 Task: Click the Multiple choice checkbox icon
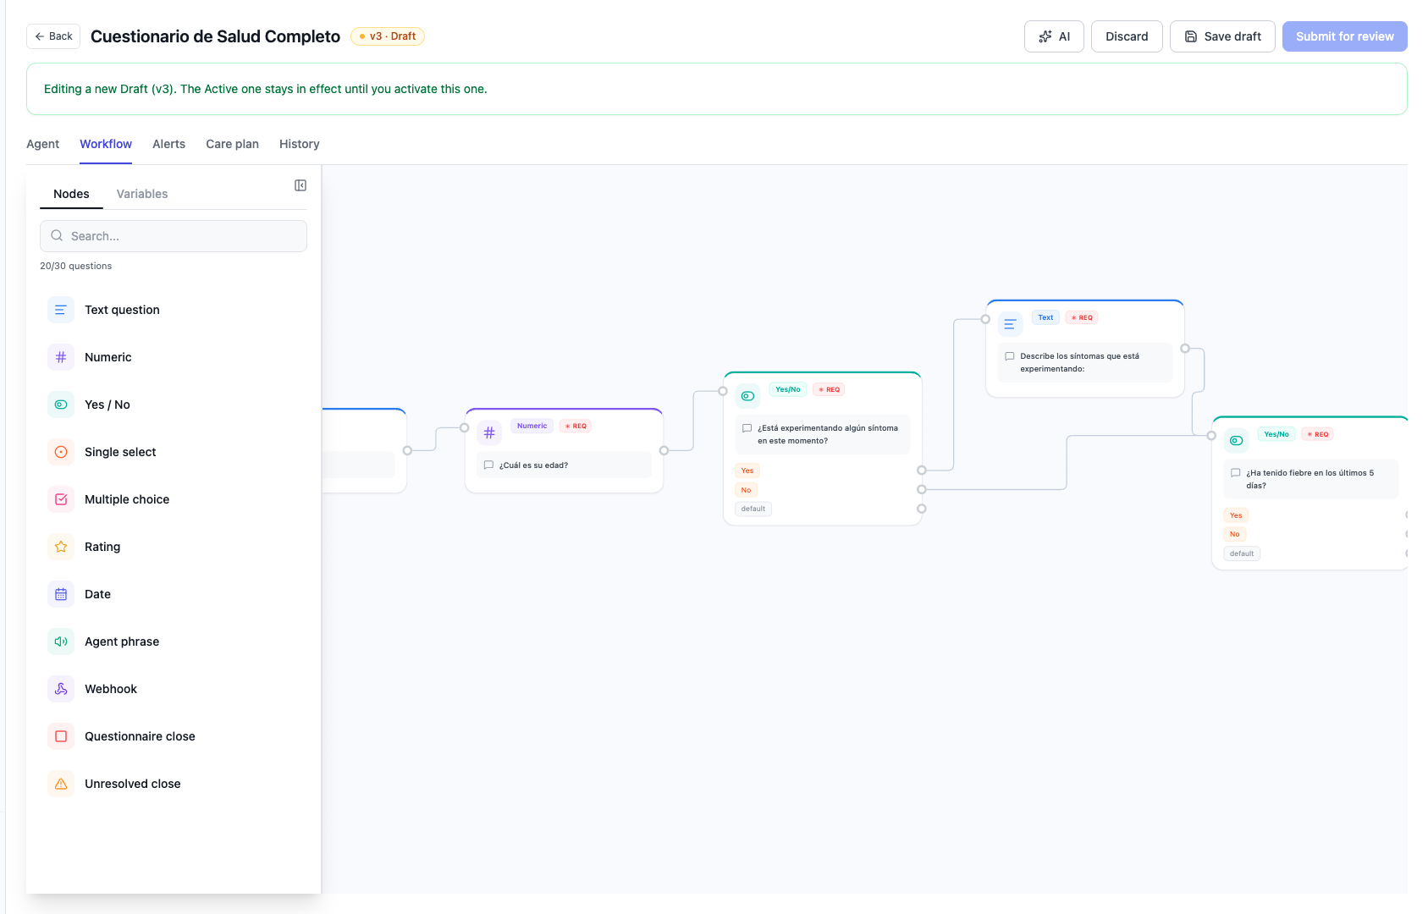point(61,499)
